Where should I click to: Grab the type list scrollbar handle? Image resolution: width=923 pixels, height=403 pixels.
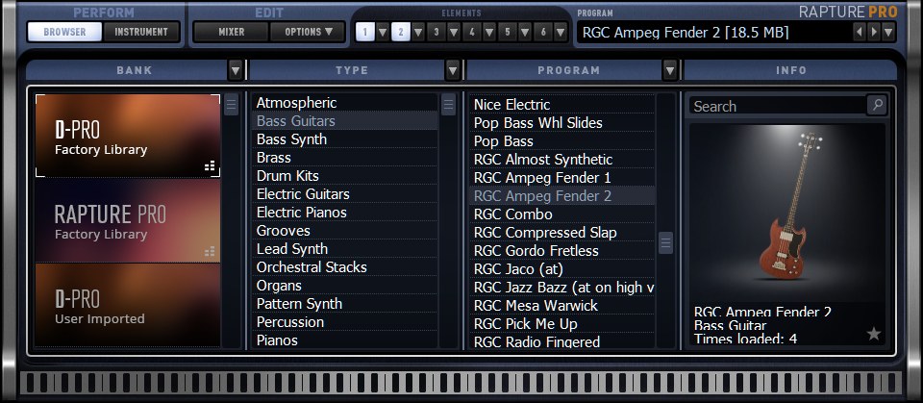[x=449, y=104]
